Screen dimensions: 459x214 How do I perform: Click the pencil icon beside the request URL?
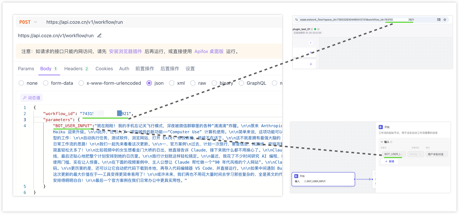[x=99, y=35]
